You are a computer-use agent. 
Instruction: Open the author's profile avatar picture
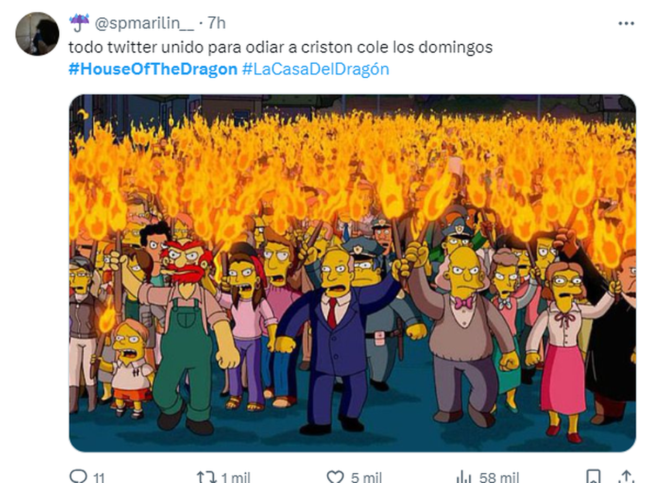(x=37, y=33)
